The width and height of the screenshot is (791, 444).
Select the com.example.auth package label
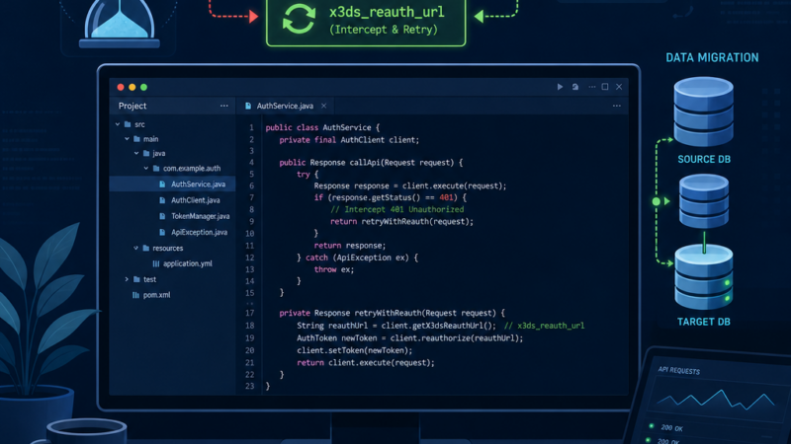coord(192,168)
